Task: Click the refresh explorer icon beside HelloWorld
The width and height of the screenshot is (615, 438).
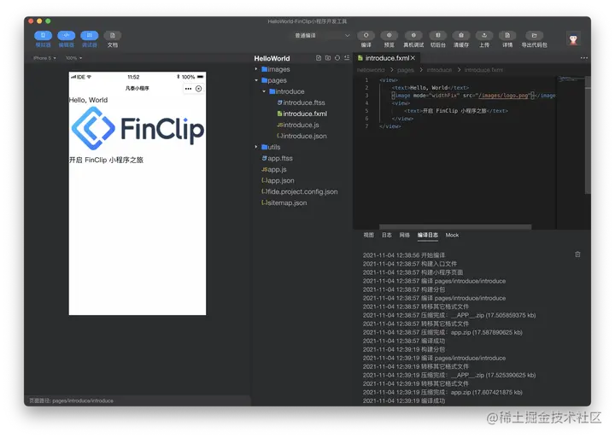Action: click(x=337, y=58)
